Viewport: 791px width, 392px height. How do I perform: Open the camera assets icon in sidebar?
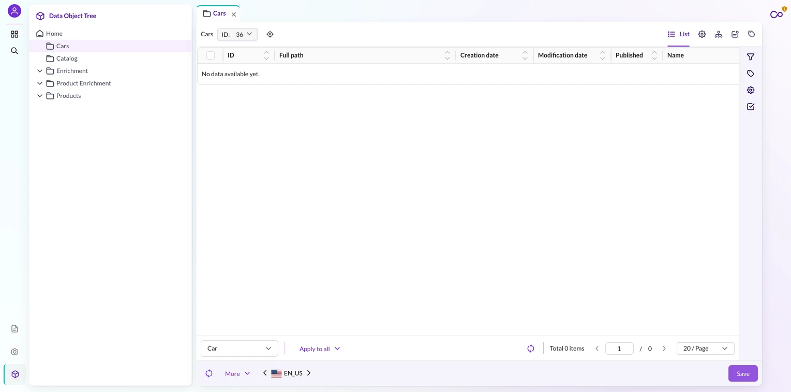14,352
